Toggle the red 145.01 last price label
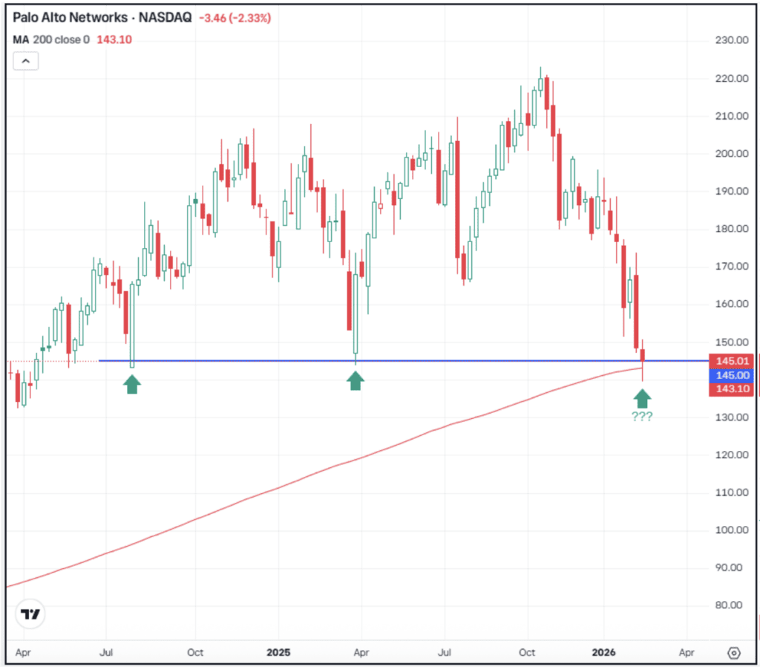Screen dimensions: 760x667 [x=731, y=361]
